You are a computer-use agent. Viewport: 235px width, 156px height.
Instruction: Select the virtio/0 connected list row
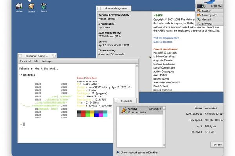(x=141, y=110)
